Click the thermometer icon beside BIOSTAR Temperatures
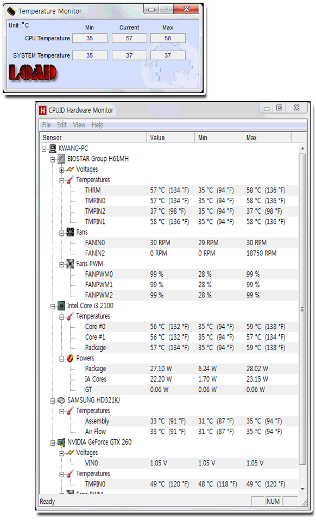 click(70, 180)
